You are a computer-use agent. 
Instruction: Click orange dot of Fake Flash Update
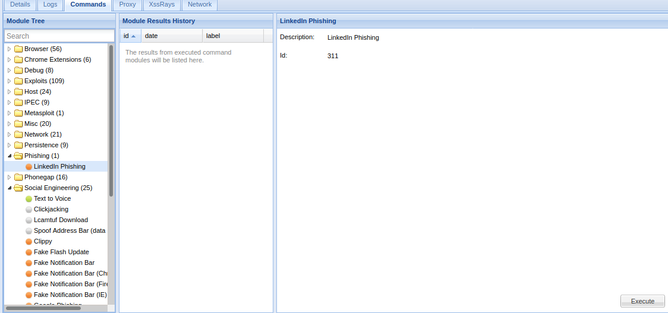(x=29, y=252)
